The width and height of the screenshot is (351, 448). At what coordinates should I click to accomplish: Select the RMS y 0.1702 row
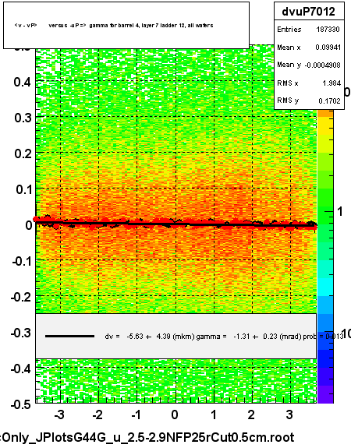pos(308,101)
